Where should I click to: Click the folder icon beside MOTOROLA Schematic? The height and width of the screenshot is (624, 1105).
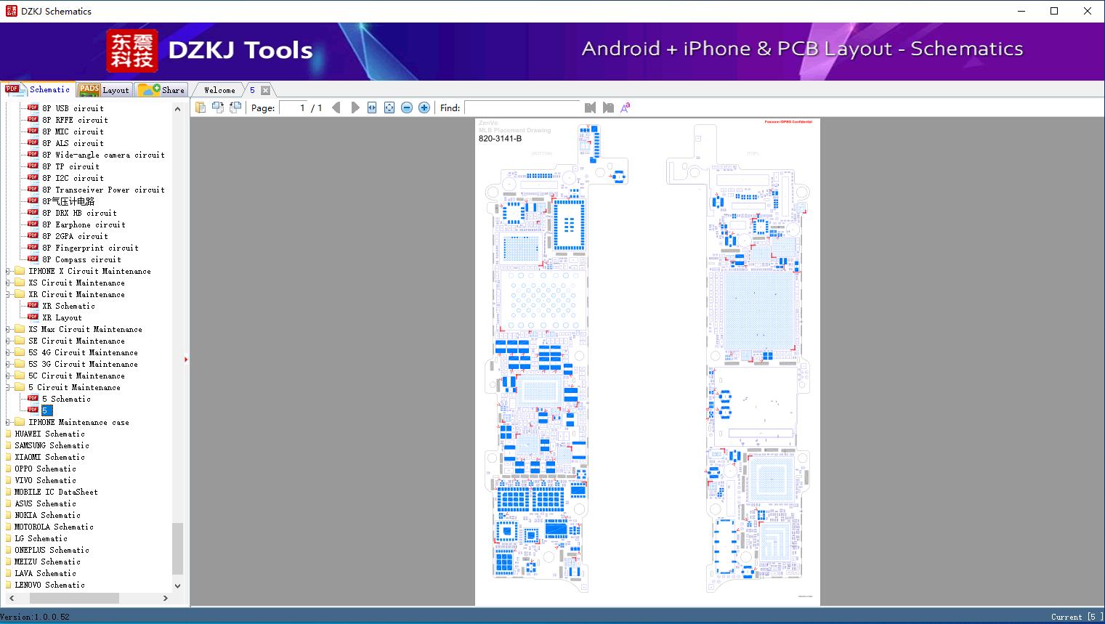coord(8,527)
